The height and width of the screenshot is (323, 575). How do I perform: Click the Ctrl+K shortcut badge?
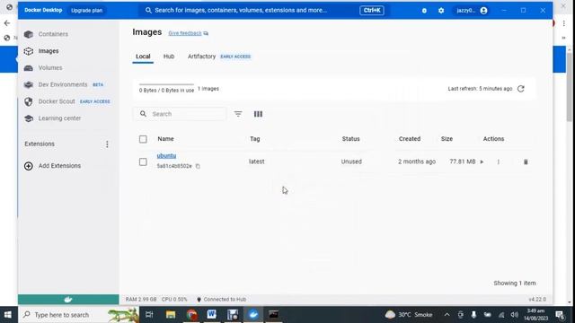pos(372,10)
